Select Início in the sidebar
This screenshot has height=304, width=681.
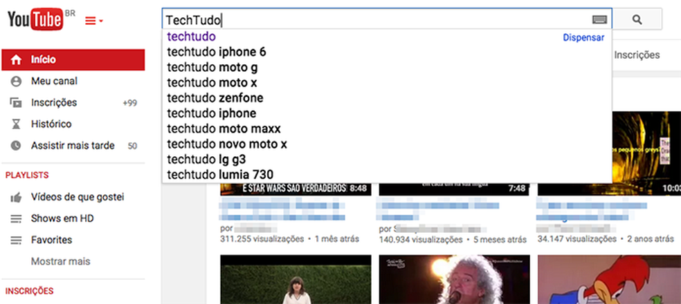coord(73,60)
